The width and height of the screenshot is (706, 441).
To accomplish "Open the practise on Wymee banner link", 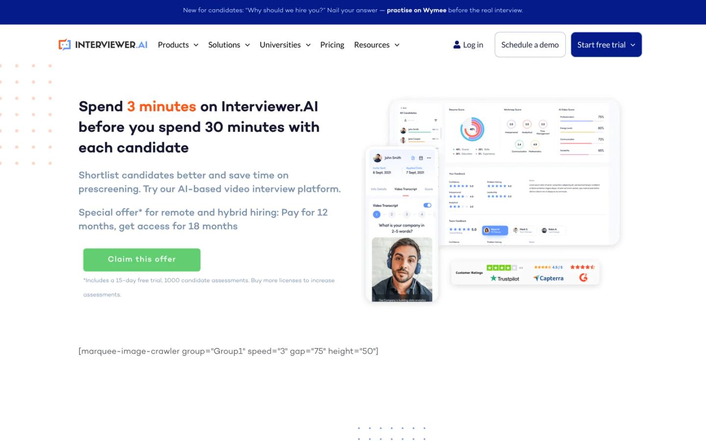I will [416, 10].
